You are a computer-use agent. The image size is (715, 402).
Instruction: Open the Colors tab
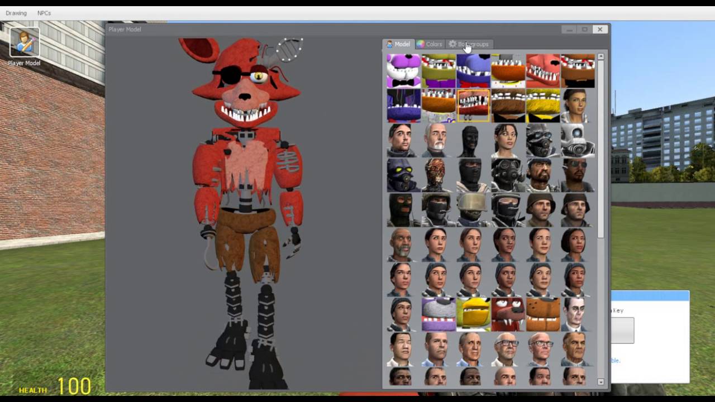click(x=429, y=44)
